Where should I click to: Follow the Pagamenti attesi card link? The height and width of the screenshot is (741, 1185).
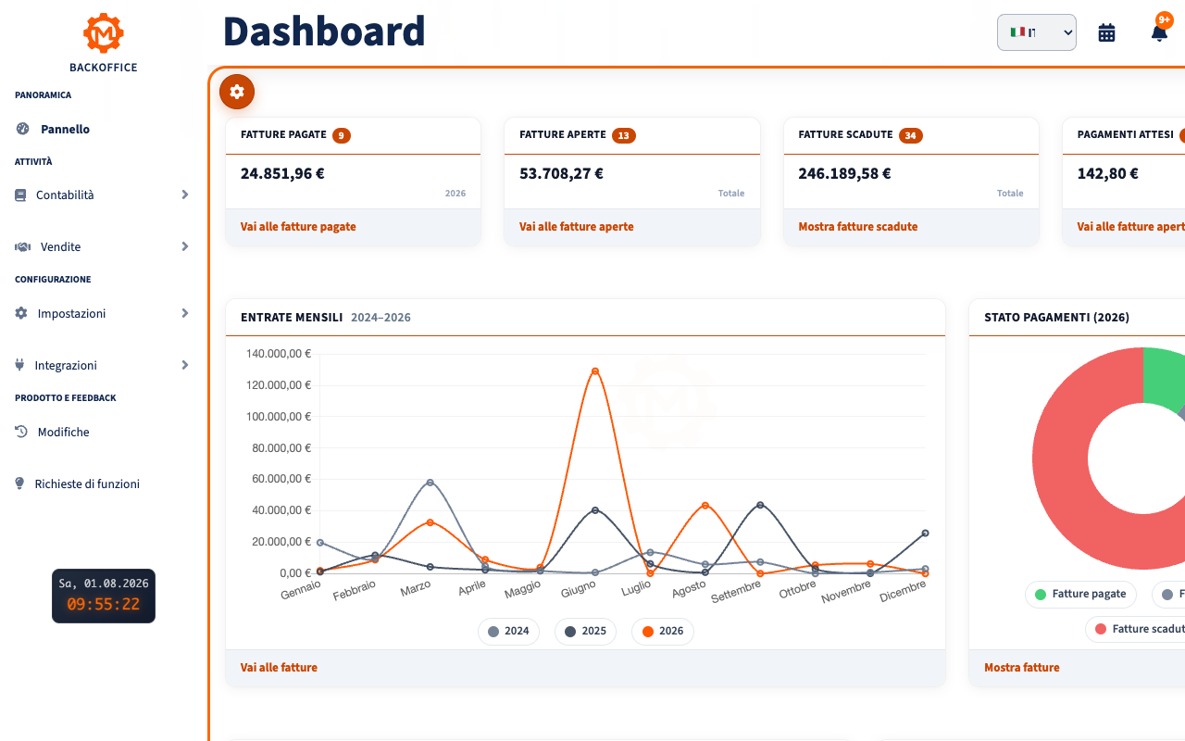point(1130,227)
